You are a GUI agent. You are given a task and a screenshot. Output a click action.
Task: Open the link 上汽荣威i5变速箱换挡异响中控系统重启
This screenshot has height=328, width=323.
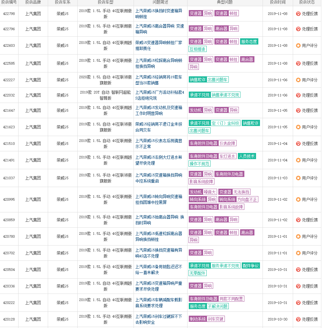click(159, 178)
